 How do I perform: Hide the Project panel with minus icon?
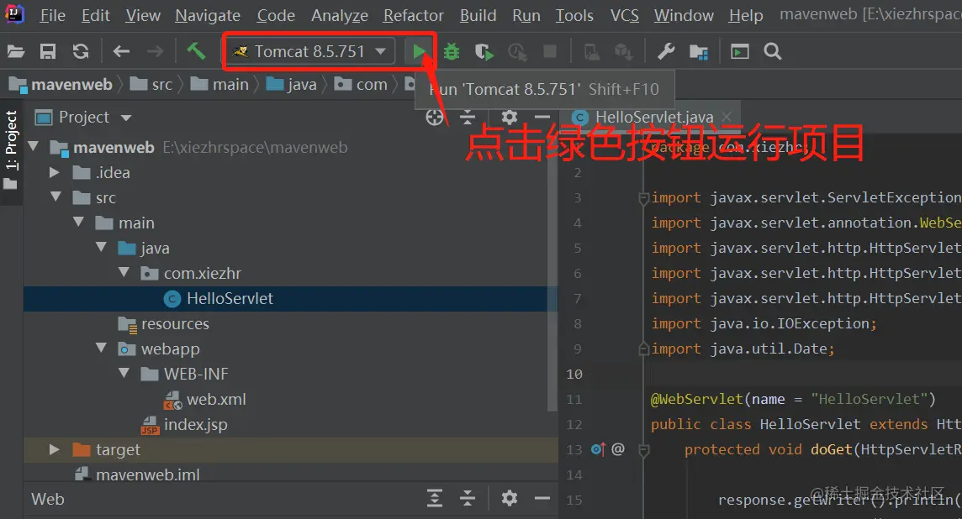coord(542,117)
